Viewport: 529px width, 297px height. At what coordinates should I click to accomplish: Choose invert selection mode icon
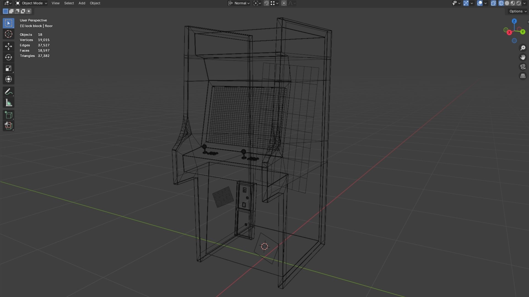(x=23, y=11)
